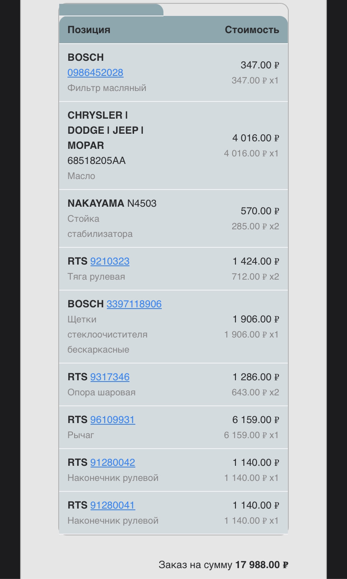Click Mopar part number 68518205AA
Screen dimensions: 347x579
click(x=96, y=161)
